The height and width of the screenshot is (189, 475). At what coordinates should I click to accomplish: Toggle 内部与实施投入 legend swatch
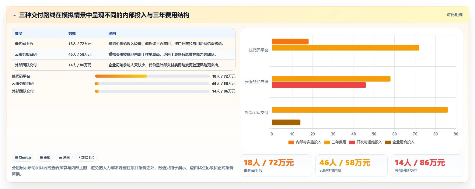(291, 142)
